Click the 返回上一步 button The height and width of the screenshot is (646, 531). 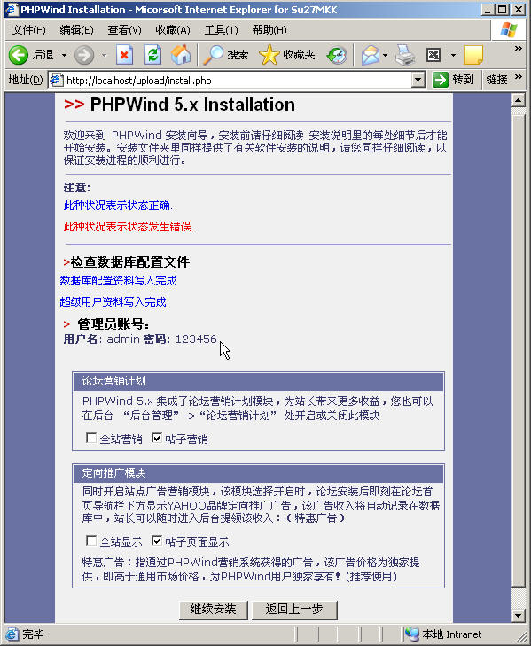(294, 610)
